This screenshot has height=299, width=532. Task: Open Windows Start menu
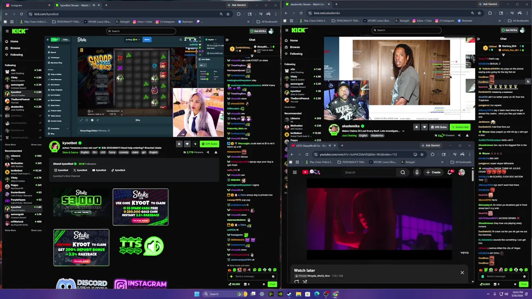point(197,294)
